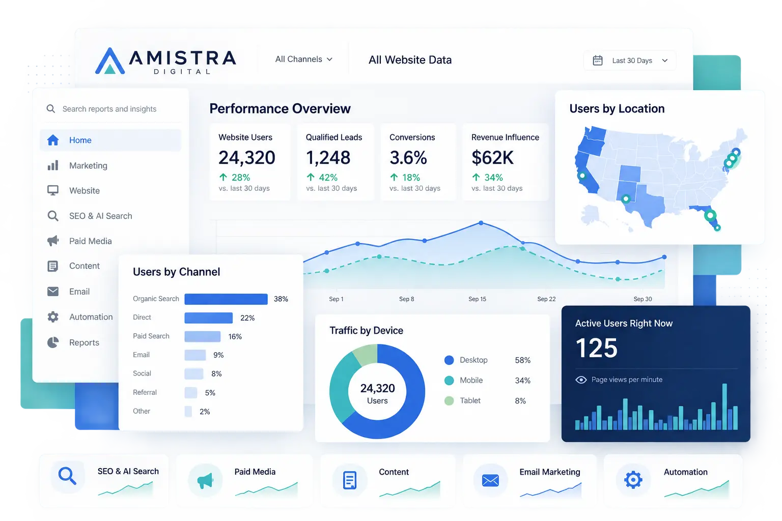The image size is (782, 521).
Task: Click the peak data point near Sep 15
Action: pyautogui.click(x=481, y=223)
